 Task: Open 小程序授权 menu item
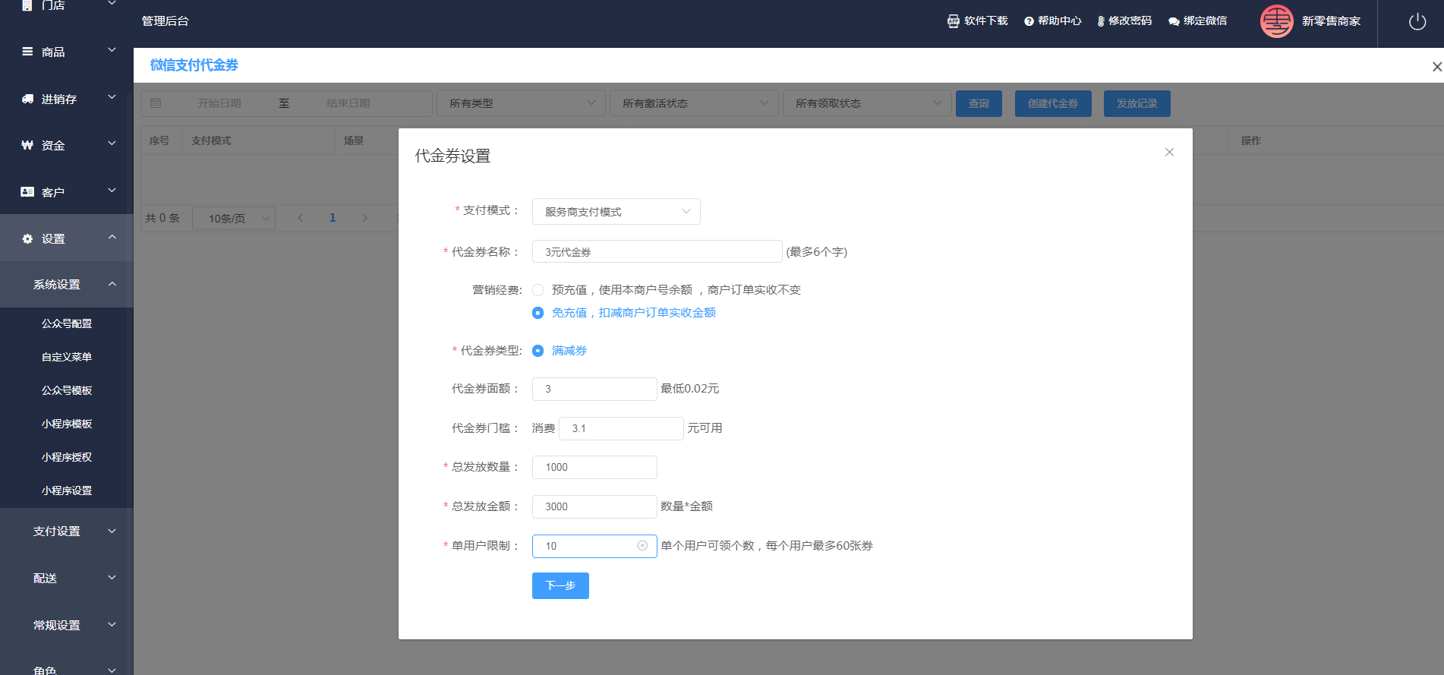[67, 457]
